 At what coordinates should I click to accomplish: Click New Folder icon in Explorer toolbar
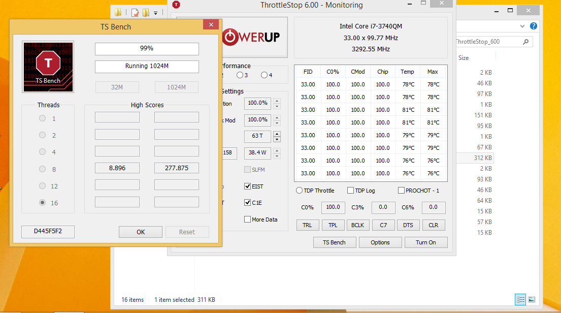pos(146,13)
